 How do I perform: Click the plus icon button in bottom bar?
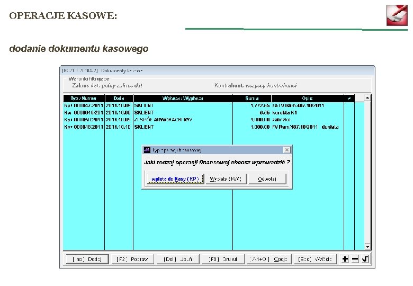click(x=345, y=259)
